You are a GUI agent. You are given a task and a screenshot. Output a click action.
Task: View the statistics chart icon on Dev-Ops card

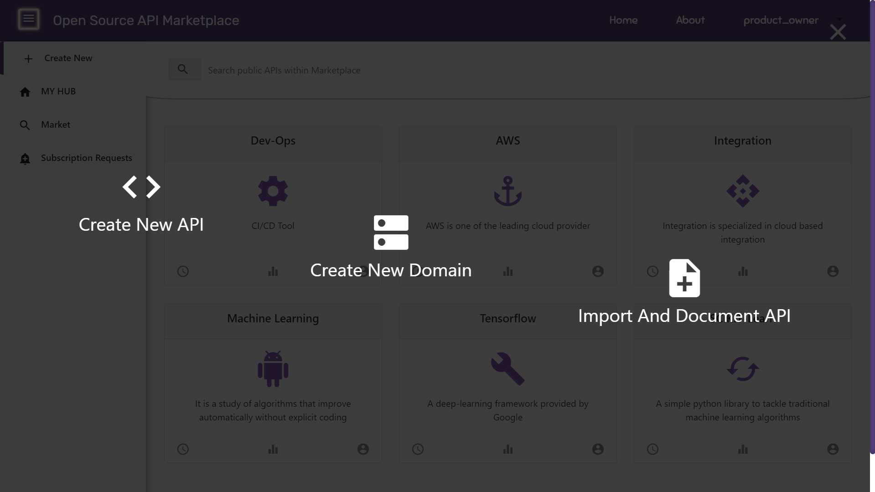tap(273, 272)
